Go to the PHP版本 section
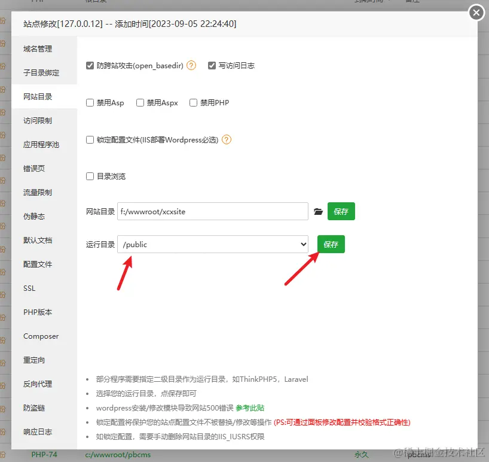489x462 pixels. (x=35, y=312)
